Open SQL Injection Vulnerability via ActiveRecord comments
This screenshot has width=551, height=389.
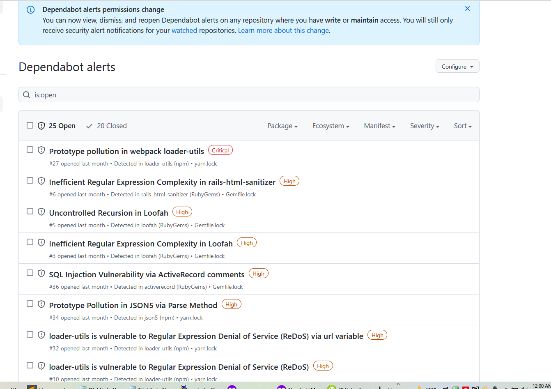pyautogui.click(x=147, y=274)
